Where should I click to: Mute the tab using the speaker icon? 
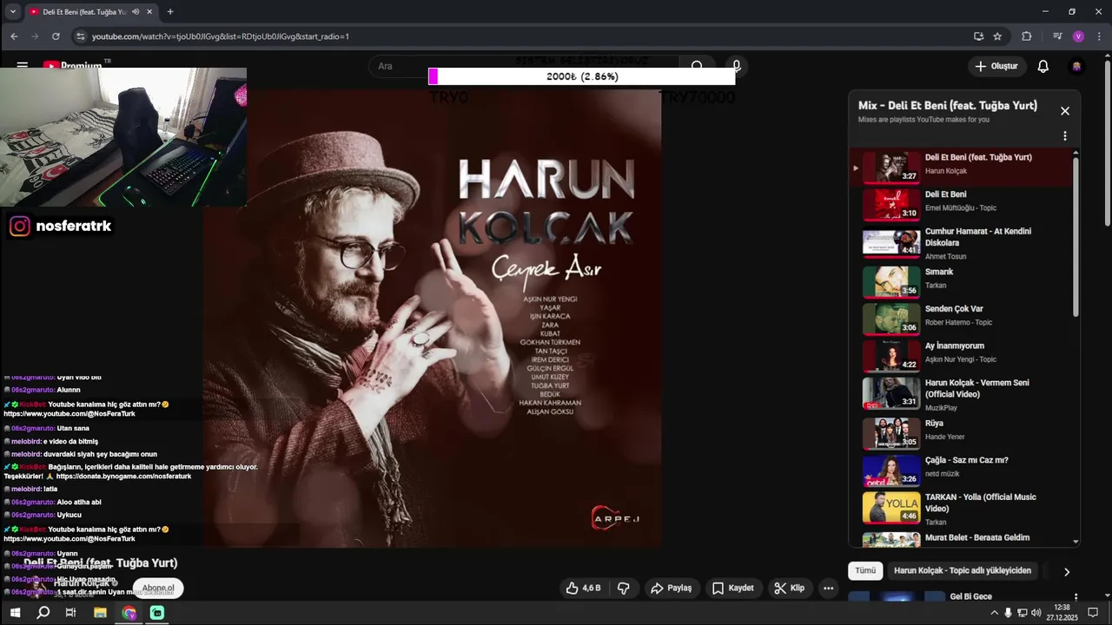tap(136, 12)
